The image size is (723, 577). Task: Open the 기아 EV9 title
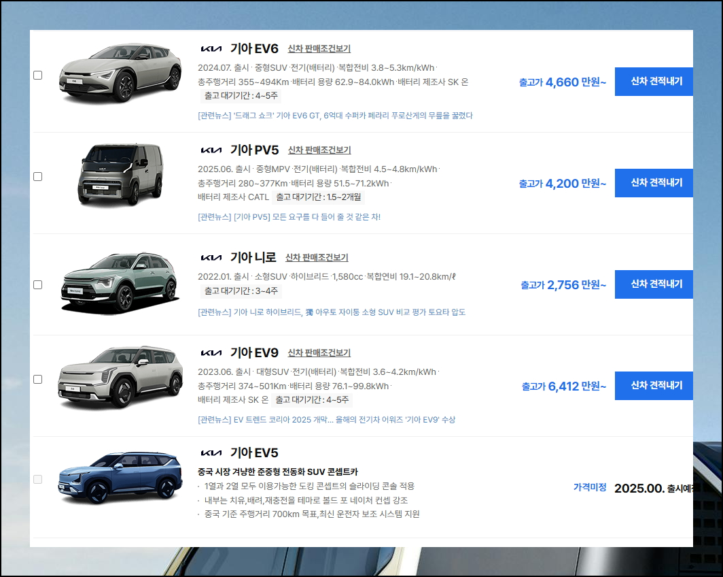coord(255,352)
